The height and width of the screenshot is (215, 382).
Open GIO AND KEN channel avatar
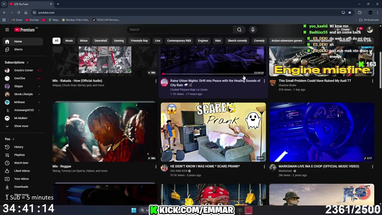tap(164, 168)
